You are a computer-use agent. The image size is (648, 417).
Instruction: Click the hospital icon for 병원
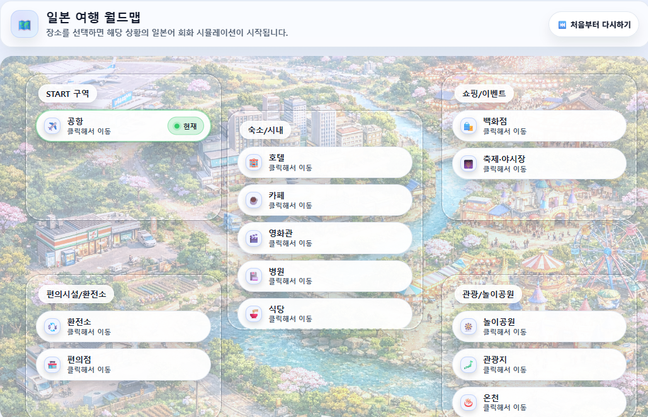point(254,275)
